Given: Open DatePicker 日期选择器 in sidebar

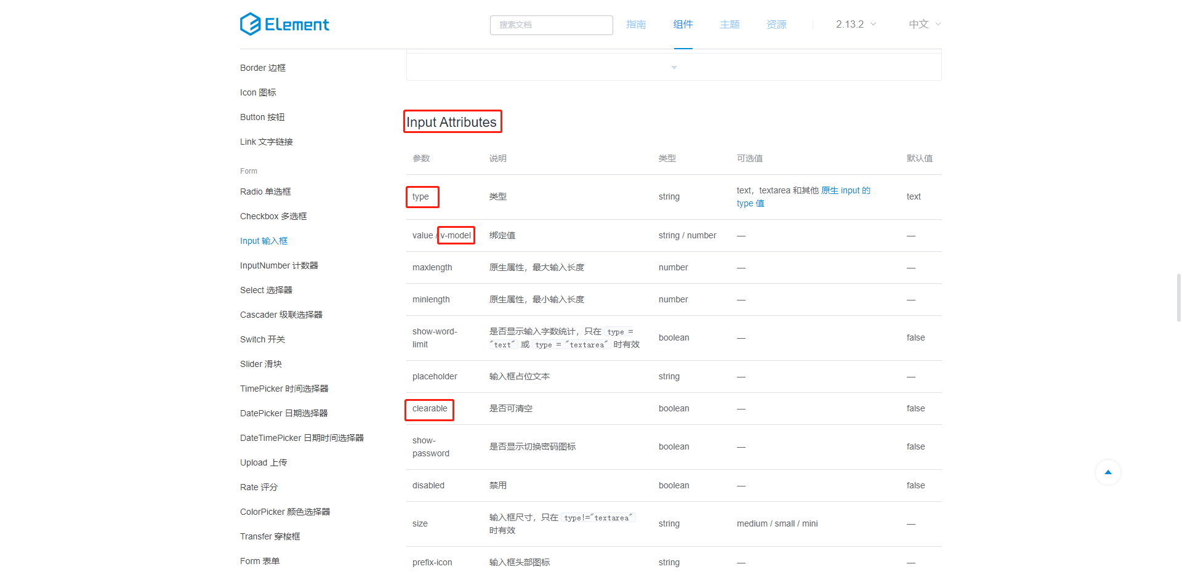Looking at the screenshot, I should click(284, 413).
